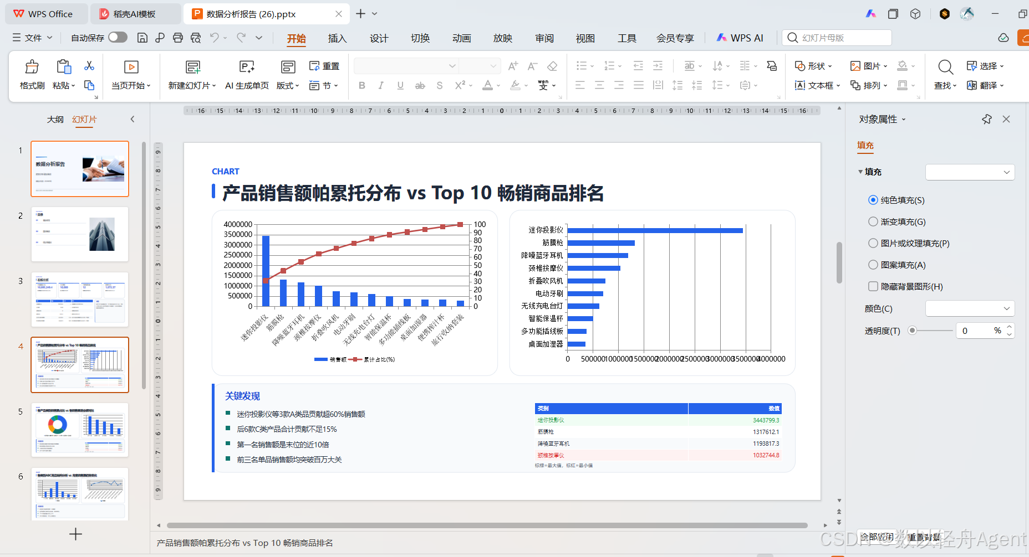
Task: Click the WPS AI button
Action: [x=740, y=38]
